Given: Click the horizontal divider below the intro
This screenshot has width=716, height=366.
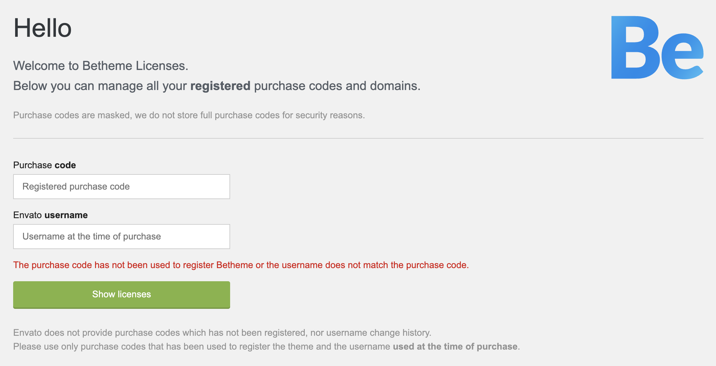Looking at the screenshot, I should (358, 138).
